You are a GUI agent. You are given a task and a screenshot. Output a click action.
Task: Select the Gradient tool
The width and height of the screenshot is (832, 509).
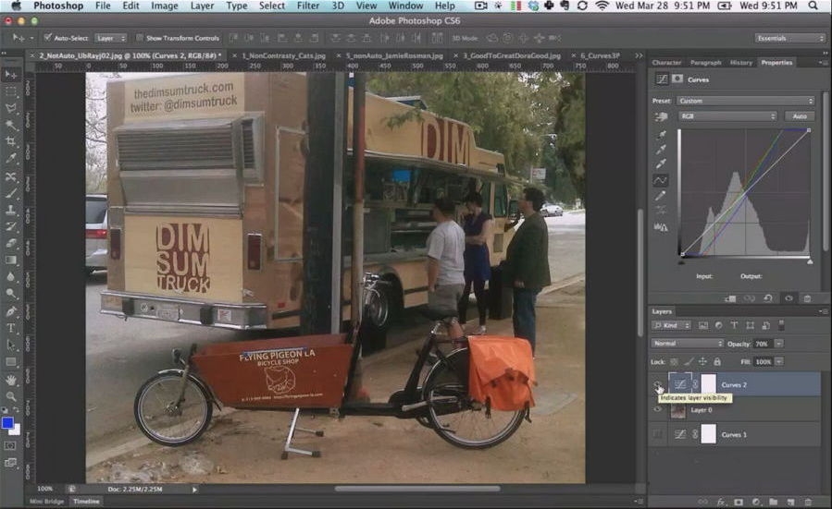(10, 261)
